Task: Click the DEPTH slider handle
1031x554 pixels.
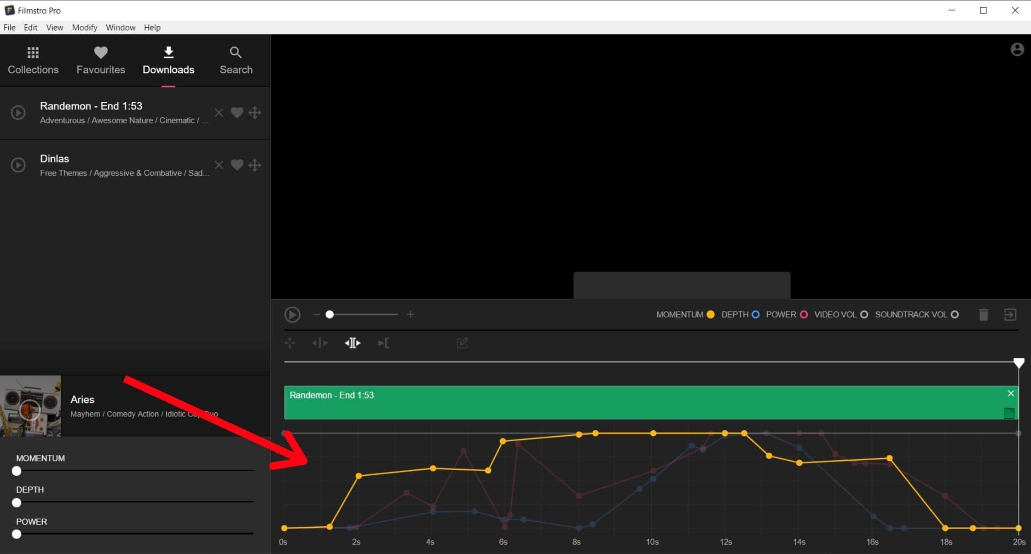Action: (x=17, y=502)
